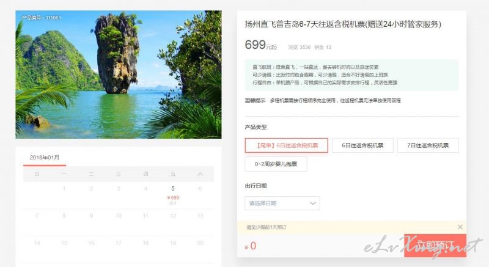Open the departure date selection field

(282, 203)
